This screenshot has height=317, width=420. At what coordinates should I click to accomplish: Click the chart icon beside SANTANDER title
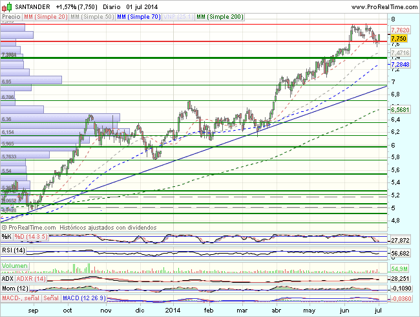[x=5, y=5]
